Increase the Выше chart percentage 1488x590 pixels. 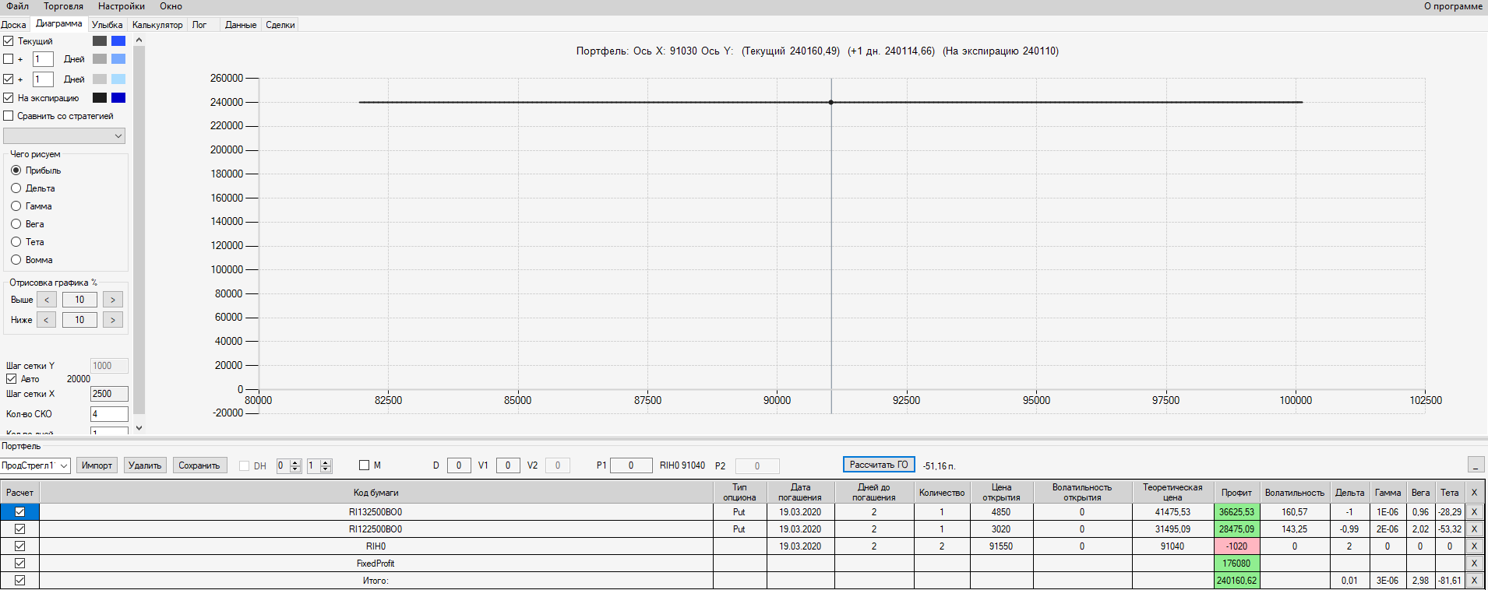(113, 300)
